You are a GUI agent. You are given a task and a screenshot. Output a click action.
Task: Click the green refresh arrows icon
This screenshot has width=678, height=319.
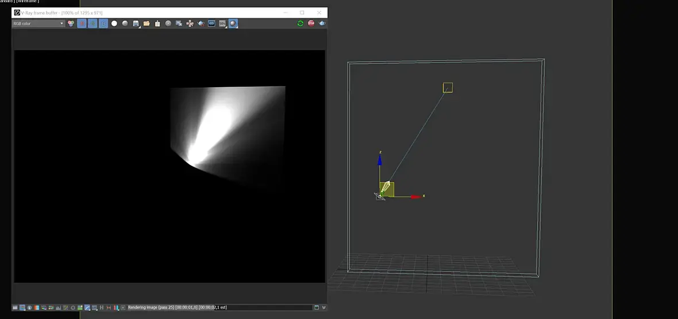coord(300,24)
